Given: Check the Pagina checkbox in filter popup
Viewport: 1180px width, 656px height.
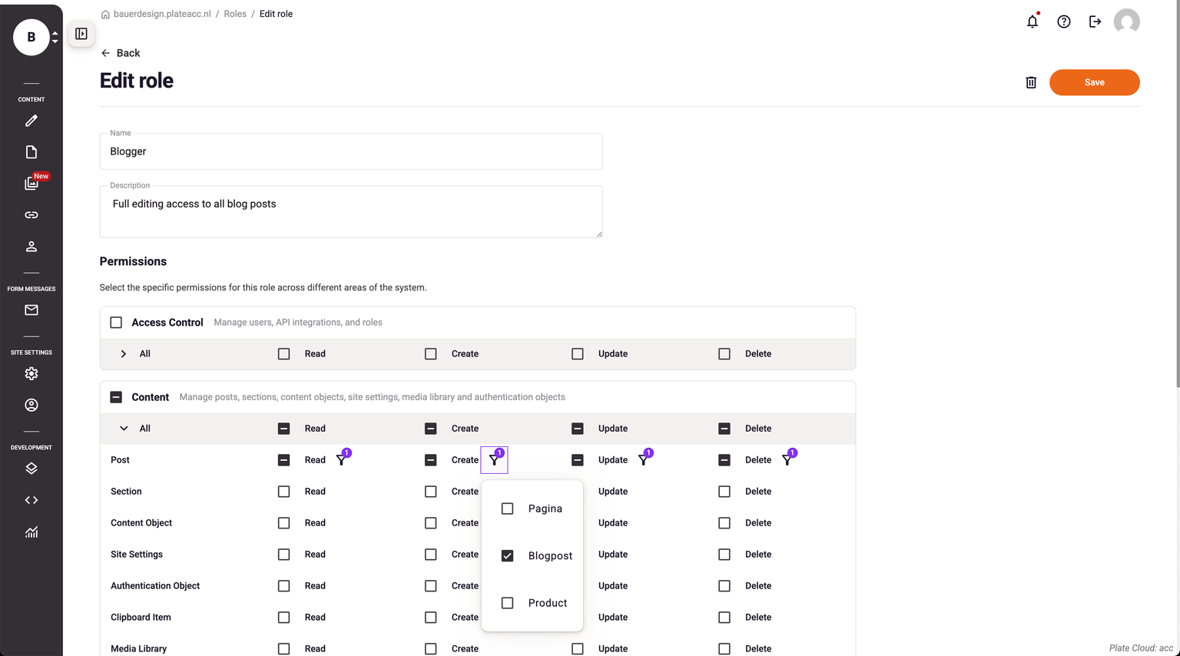Looking at the screenshot, I should pyautogui.click(x=507, y=509).
